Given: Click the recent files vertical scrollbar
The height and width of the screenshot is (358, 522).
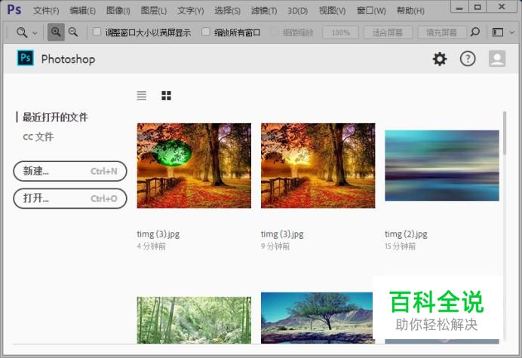Looking at the screenshot, I should pyautogui.click(x=505, y=133).
